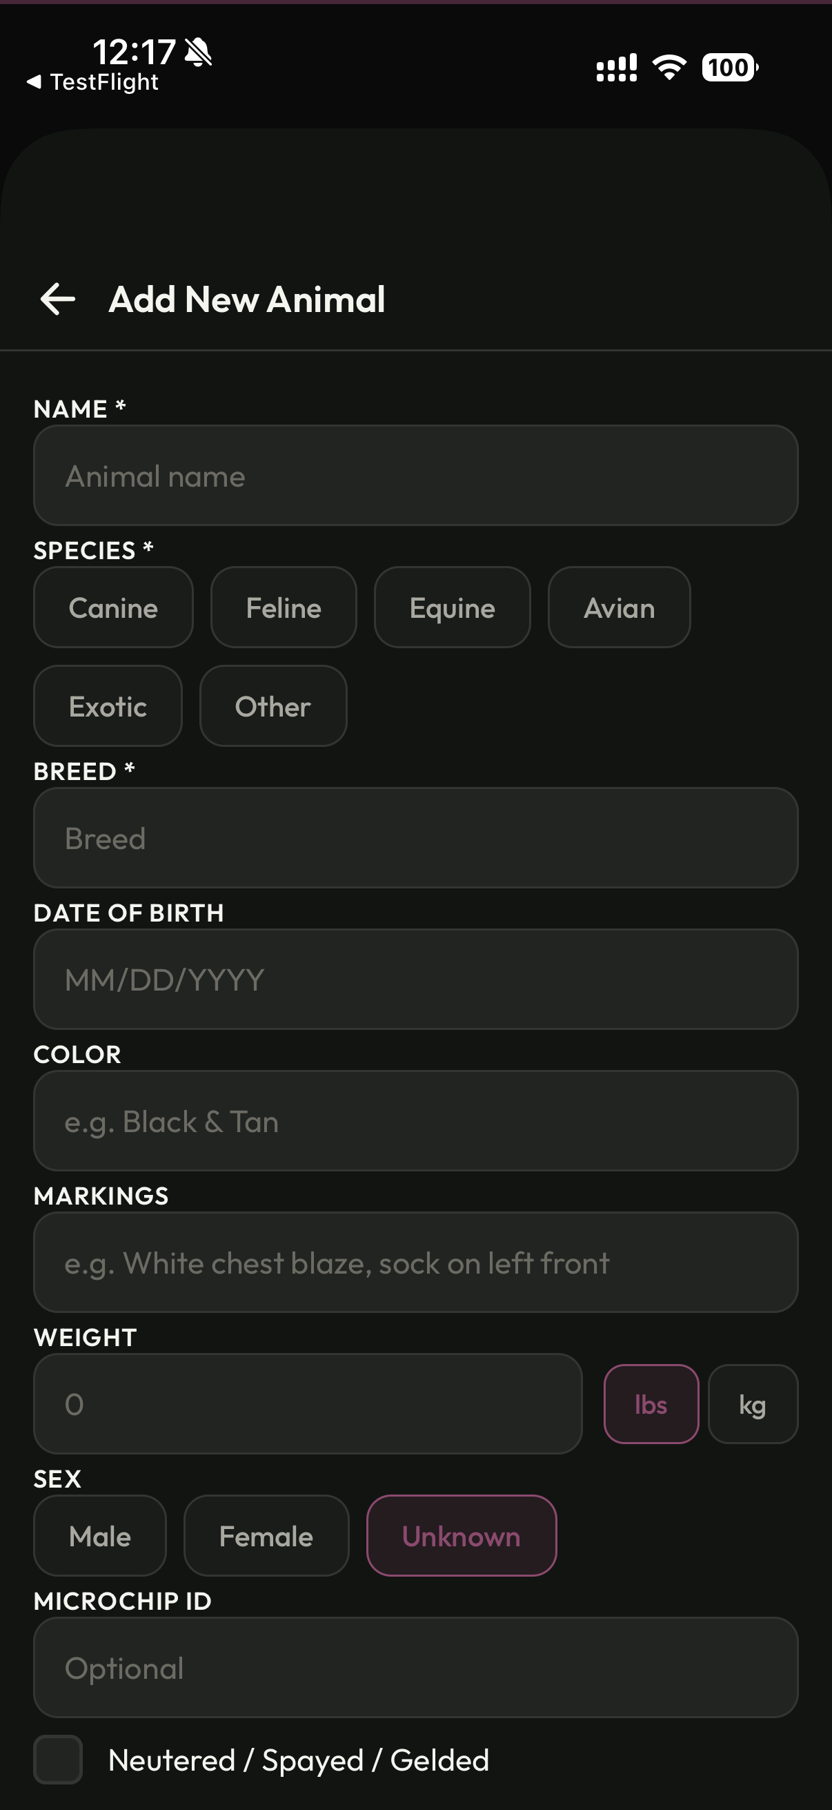This screenshot has height=1810, width=832.
Task: Choose Avian species option
Action: [x=619, y=607]
